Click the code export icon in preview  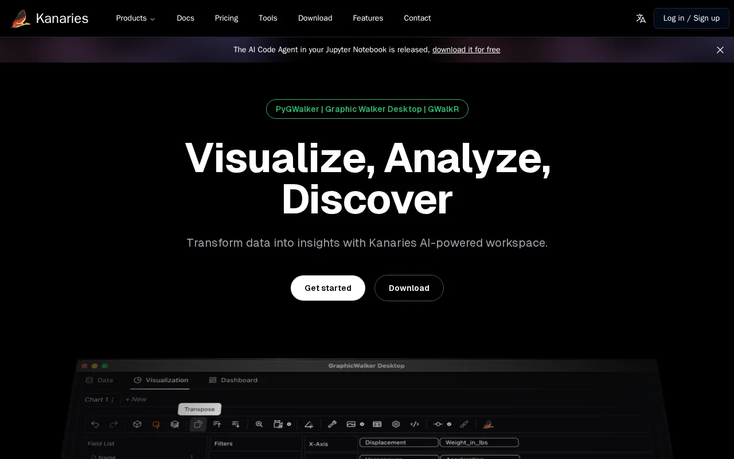[x=415, y=425]
